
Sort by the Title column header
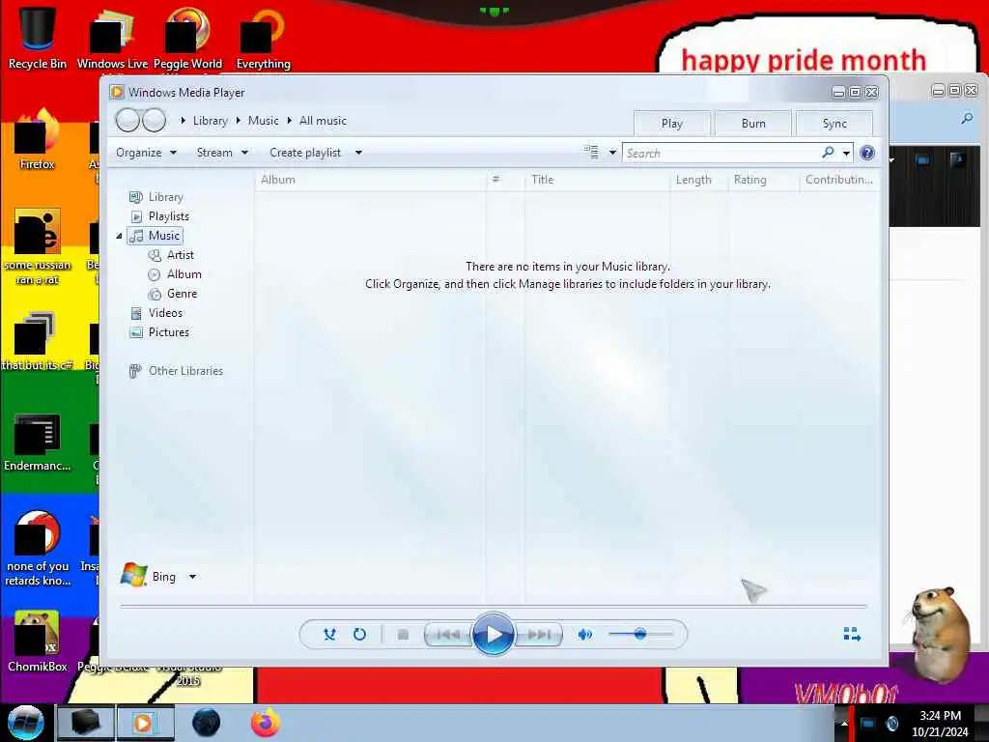(597, 180)
